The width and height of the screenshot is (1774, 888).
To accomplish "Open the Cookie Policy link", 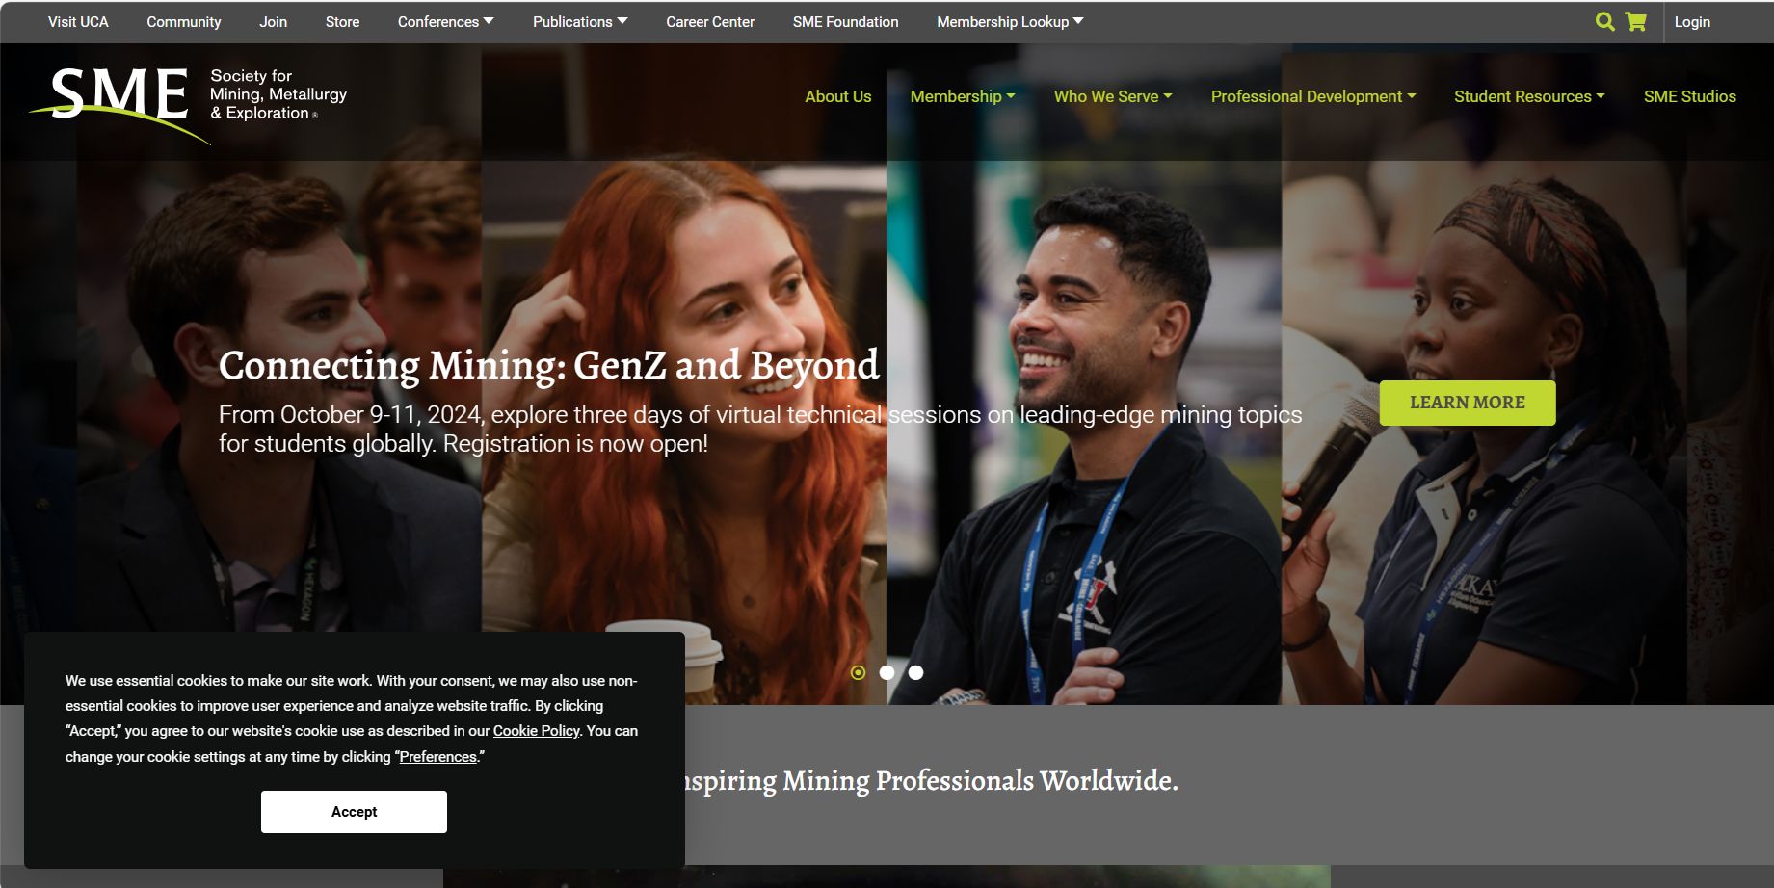I will [x=536, y=731].
